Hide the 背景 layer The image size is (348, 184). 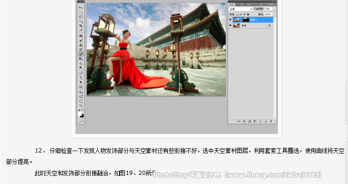point(230,25)
